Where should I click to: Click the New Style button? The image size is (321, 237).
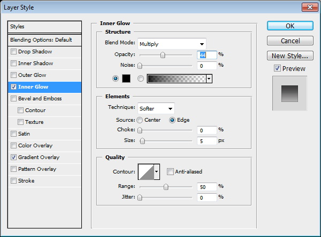pyautogui.click(x=289, y=56)
